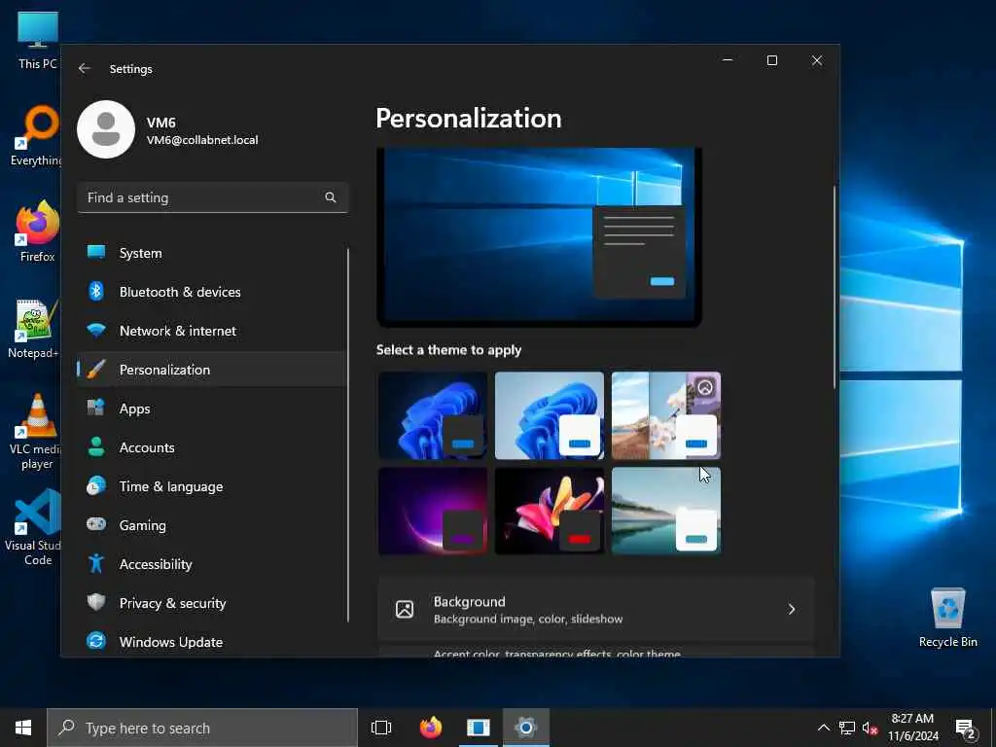The height and width of the screenshot is (747, 996).
Task: Select the Firefox desktop shortcut
Action: 37,231
